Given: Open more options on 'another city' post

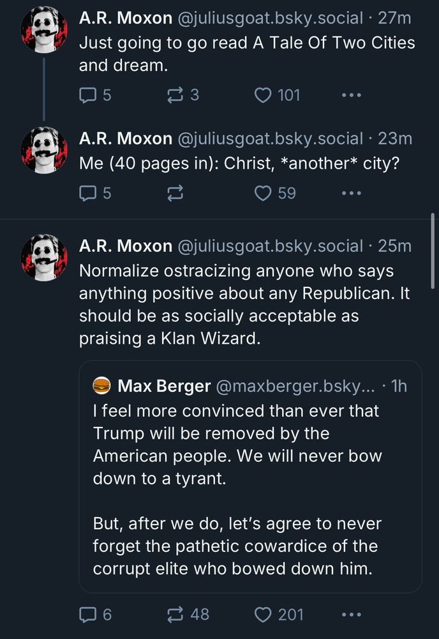Looking at the screenshot, I should pos(352,193).
